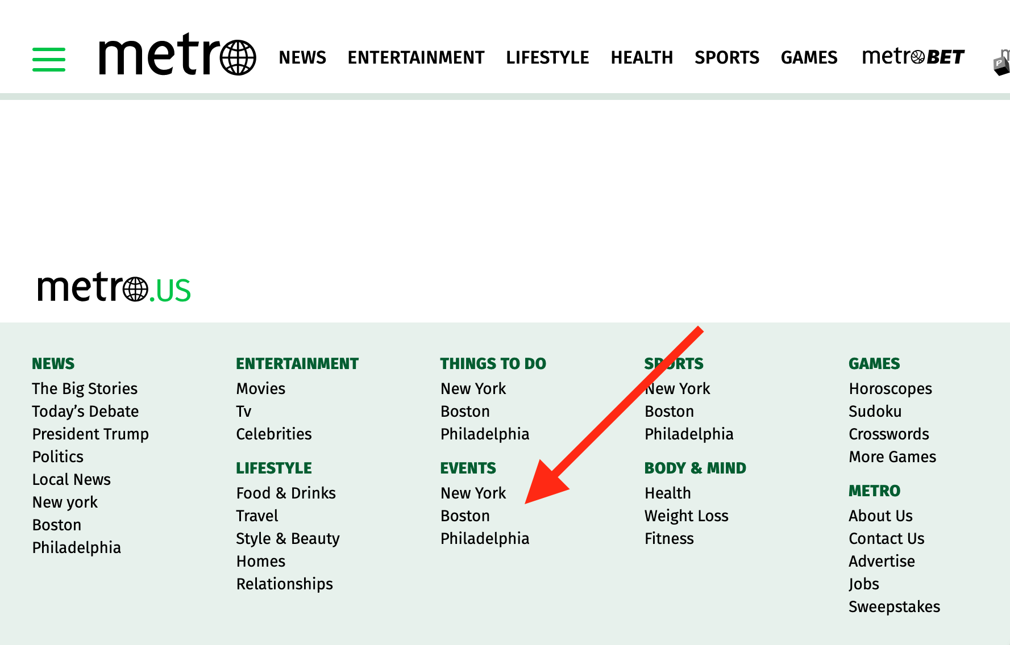Select Philadelphia under Sports
1010x645 pixels.
click(689, 434)
